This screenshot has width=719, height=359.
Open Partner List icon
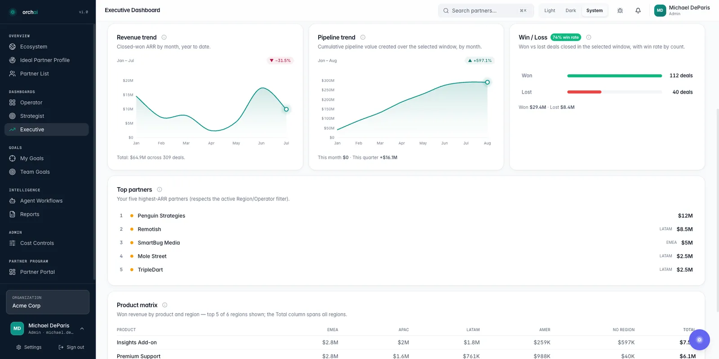tap(13, 74)
